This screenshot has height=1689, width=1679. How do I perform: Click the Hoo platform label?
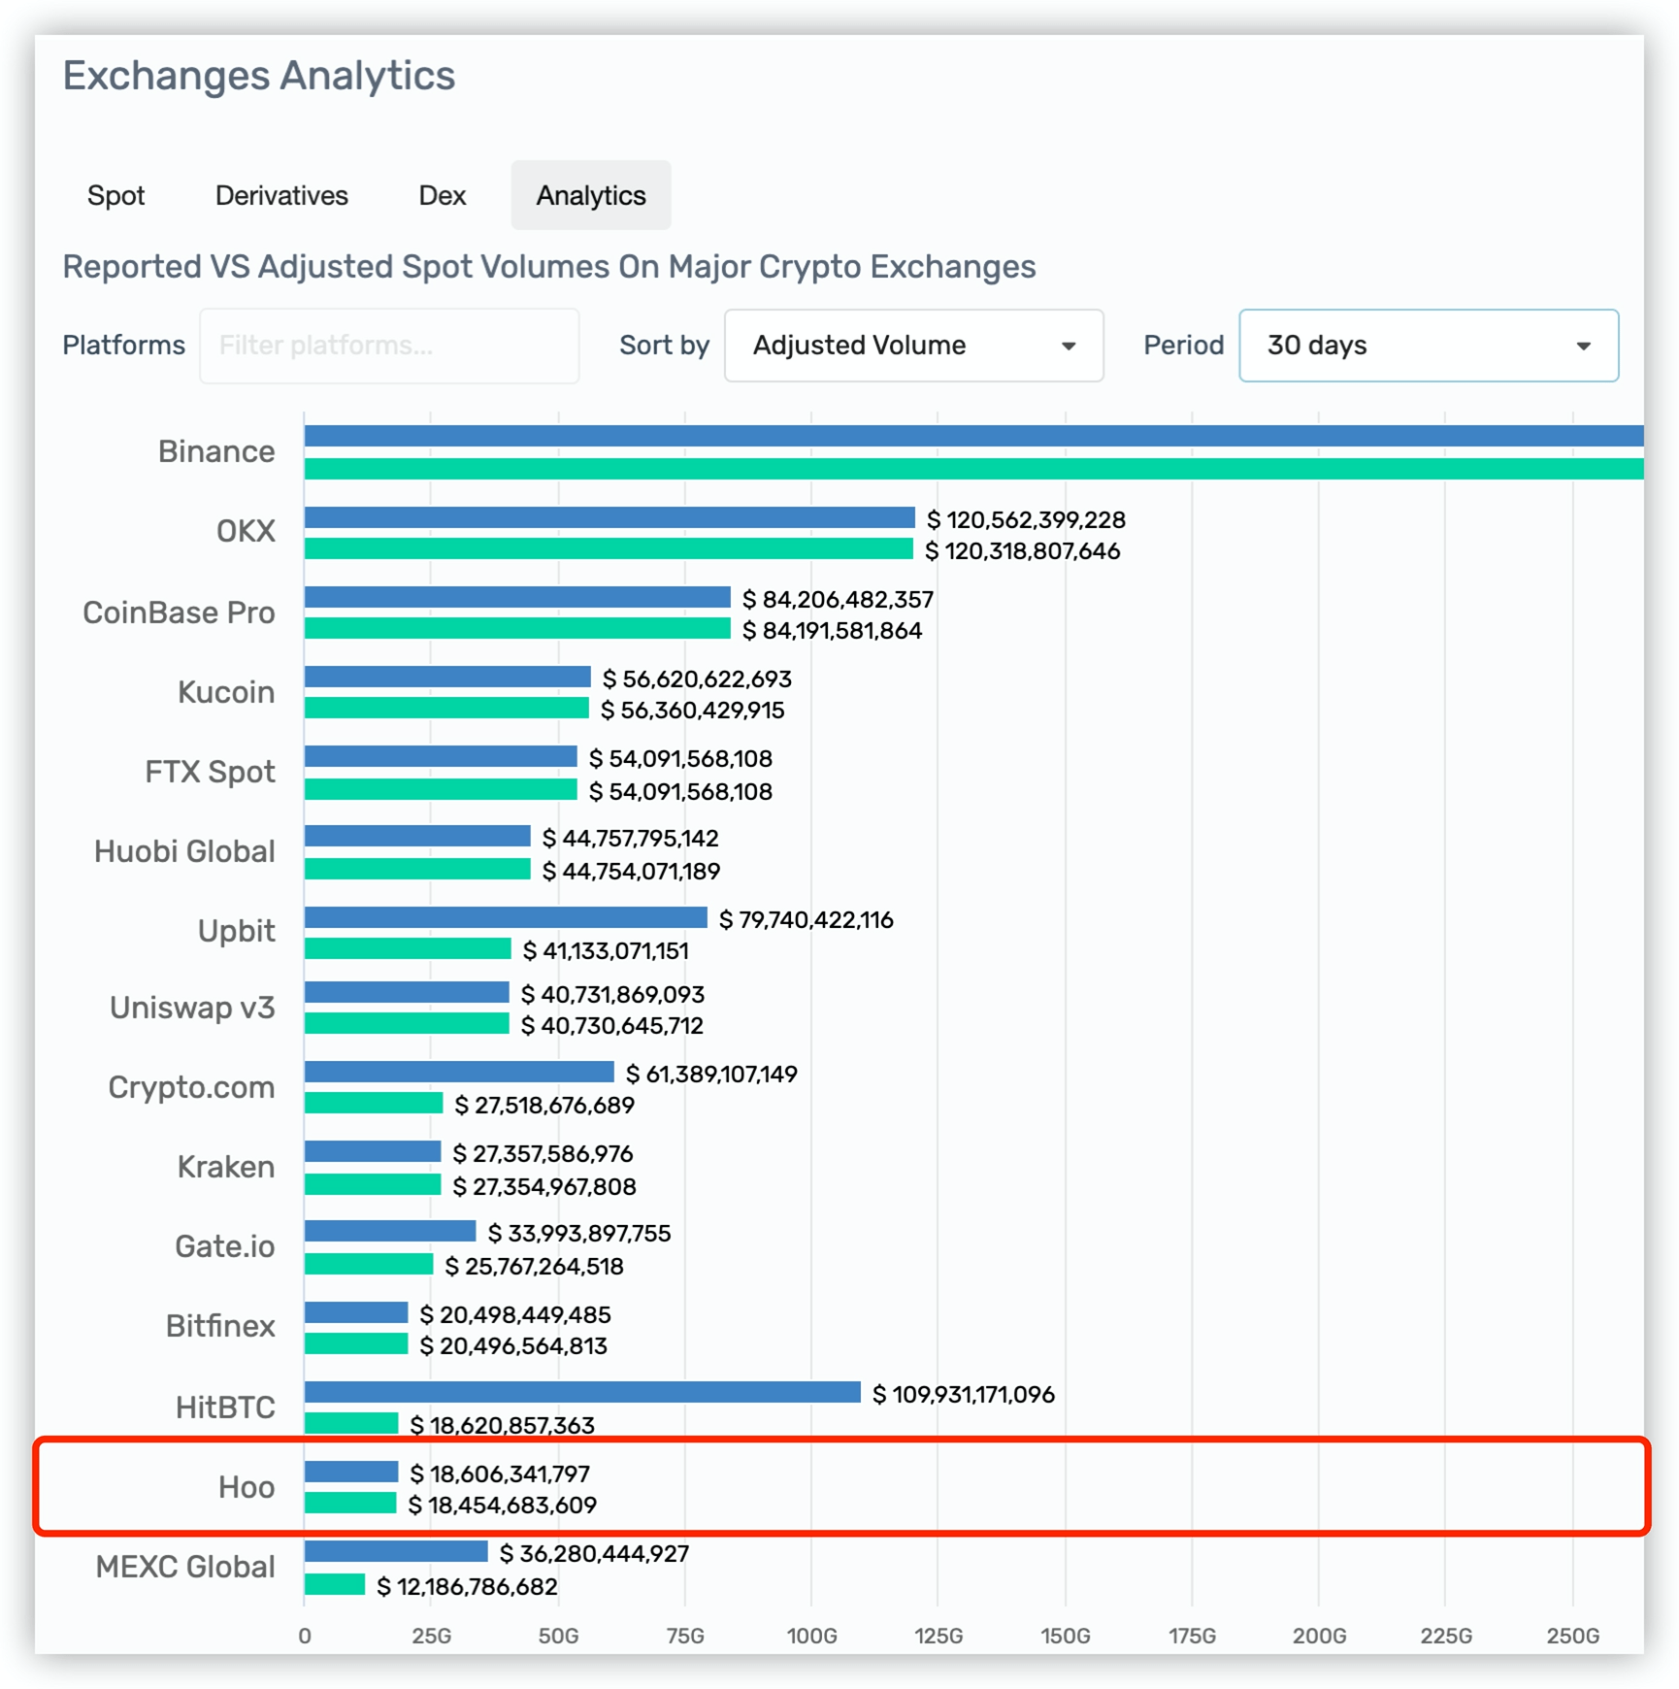[246, 1487]
